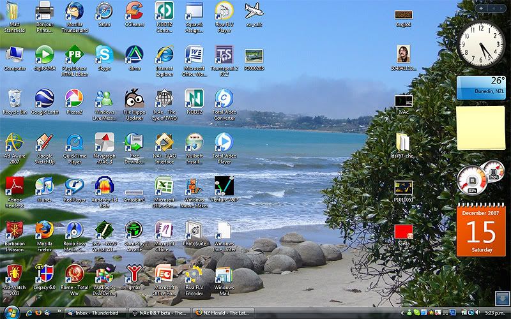
Task: Launch CCleaner from the desktop
Action: 134,11
